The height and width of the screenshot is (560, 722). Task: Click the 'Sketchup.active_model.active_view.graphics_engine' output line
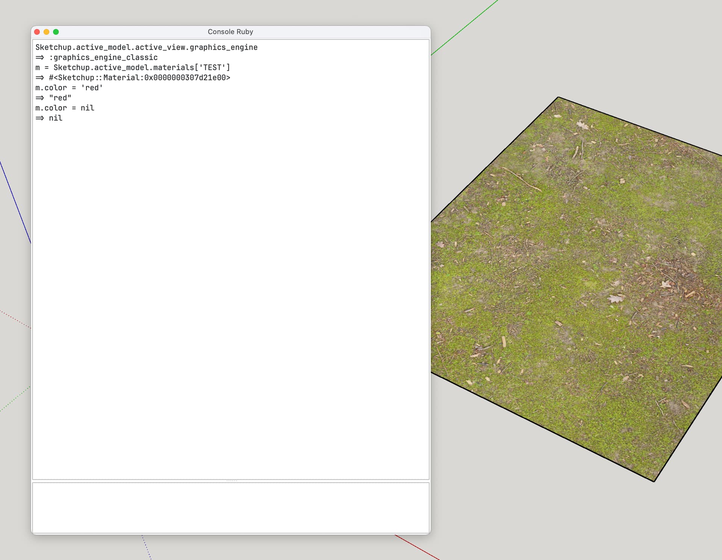(146, 47)
